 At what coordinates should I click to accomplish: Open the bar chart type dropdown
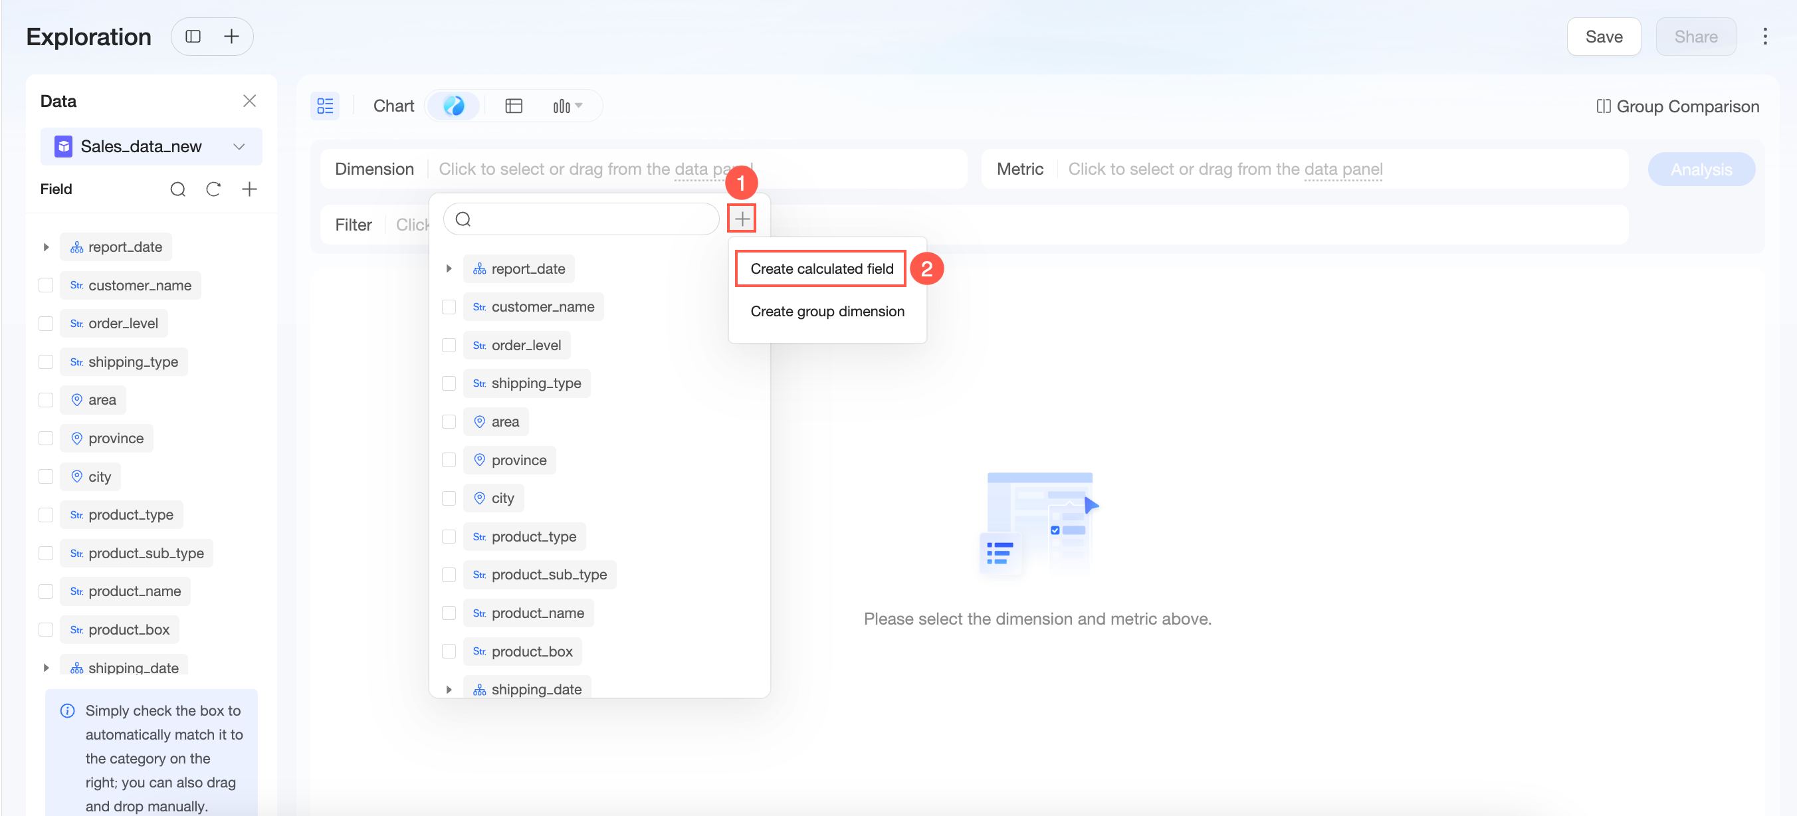(567, 106)
